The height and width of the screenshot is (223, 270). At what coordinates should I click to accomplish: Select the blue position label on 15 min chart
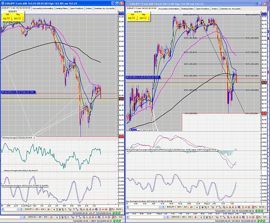(x=143, y=77)
